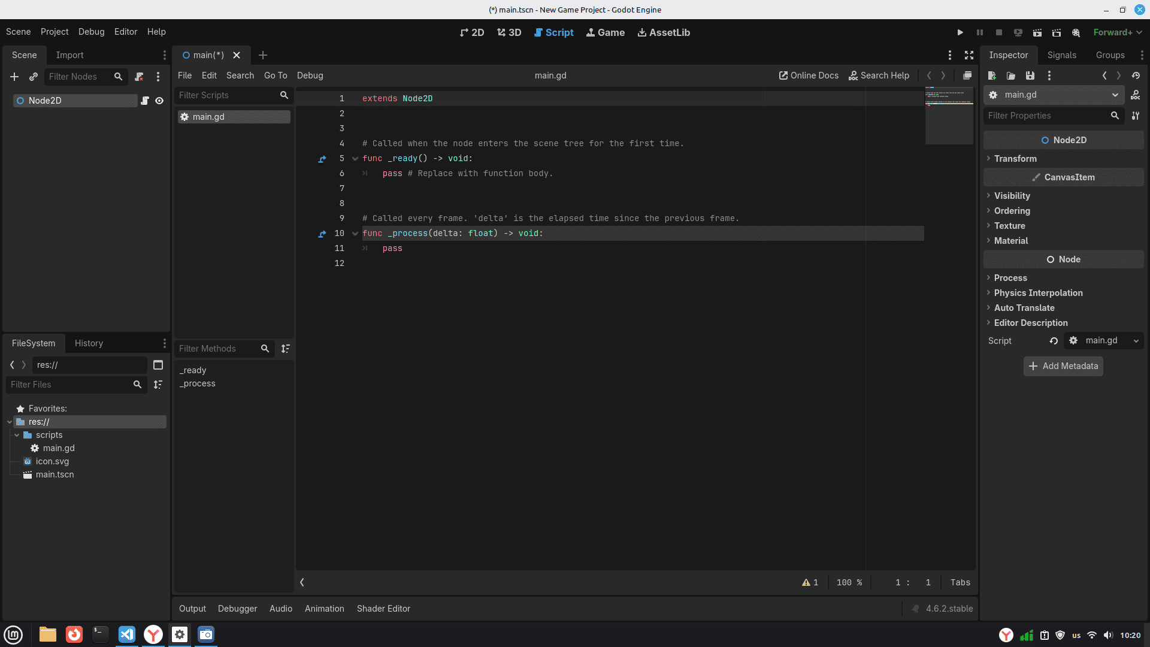1150x647 pixels.
Task: Open documentation for this object icon
Action: click(x=1136, y=95)
